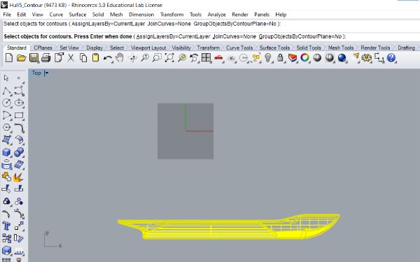Click the Explode icon in the sidebar
The width and height of the screenshot is (420, 262).
(x=18, y=177)
